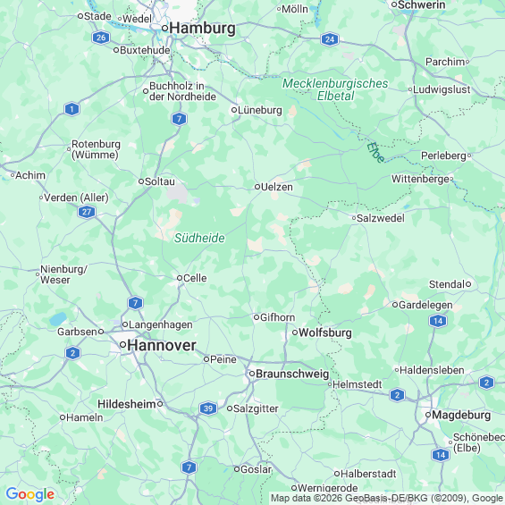Click the A26 highway shield near Stade

click(101, 38)
